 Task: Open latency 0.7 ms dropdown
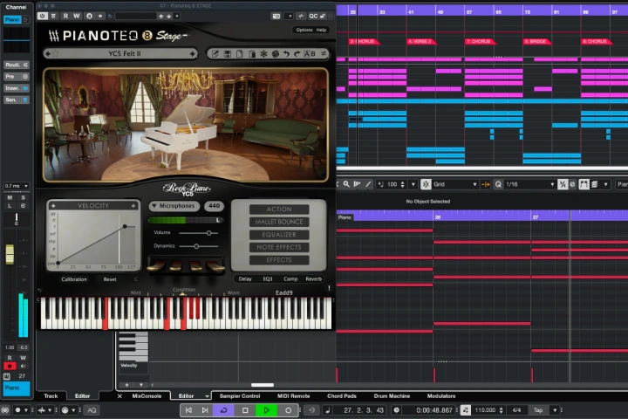17,186
